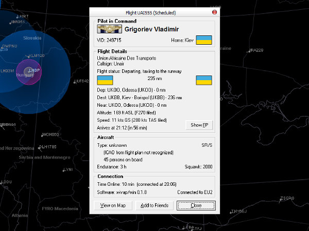Viewport: 309px width, 231px height.
Task: Click the Type: unknown aircraft text
Action: [112, 145]
